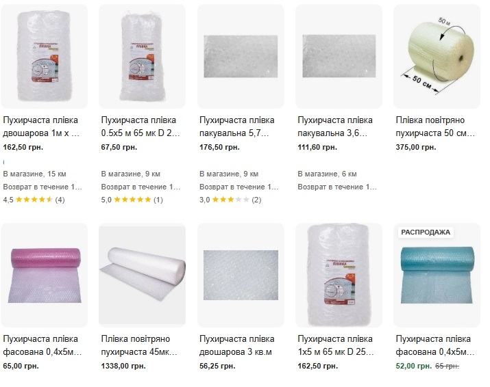Open 'Плівка повітряно пухирчаста 50 см' listing
Viewport: 490px width, 387px height.
[x=434, y=127]
